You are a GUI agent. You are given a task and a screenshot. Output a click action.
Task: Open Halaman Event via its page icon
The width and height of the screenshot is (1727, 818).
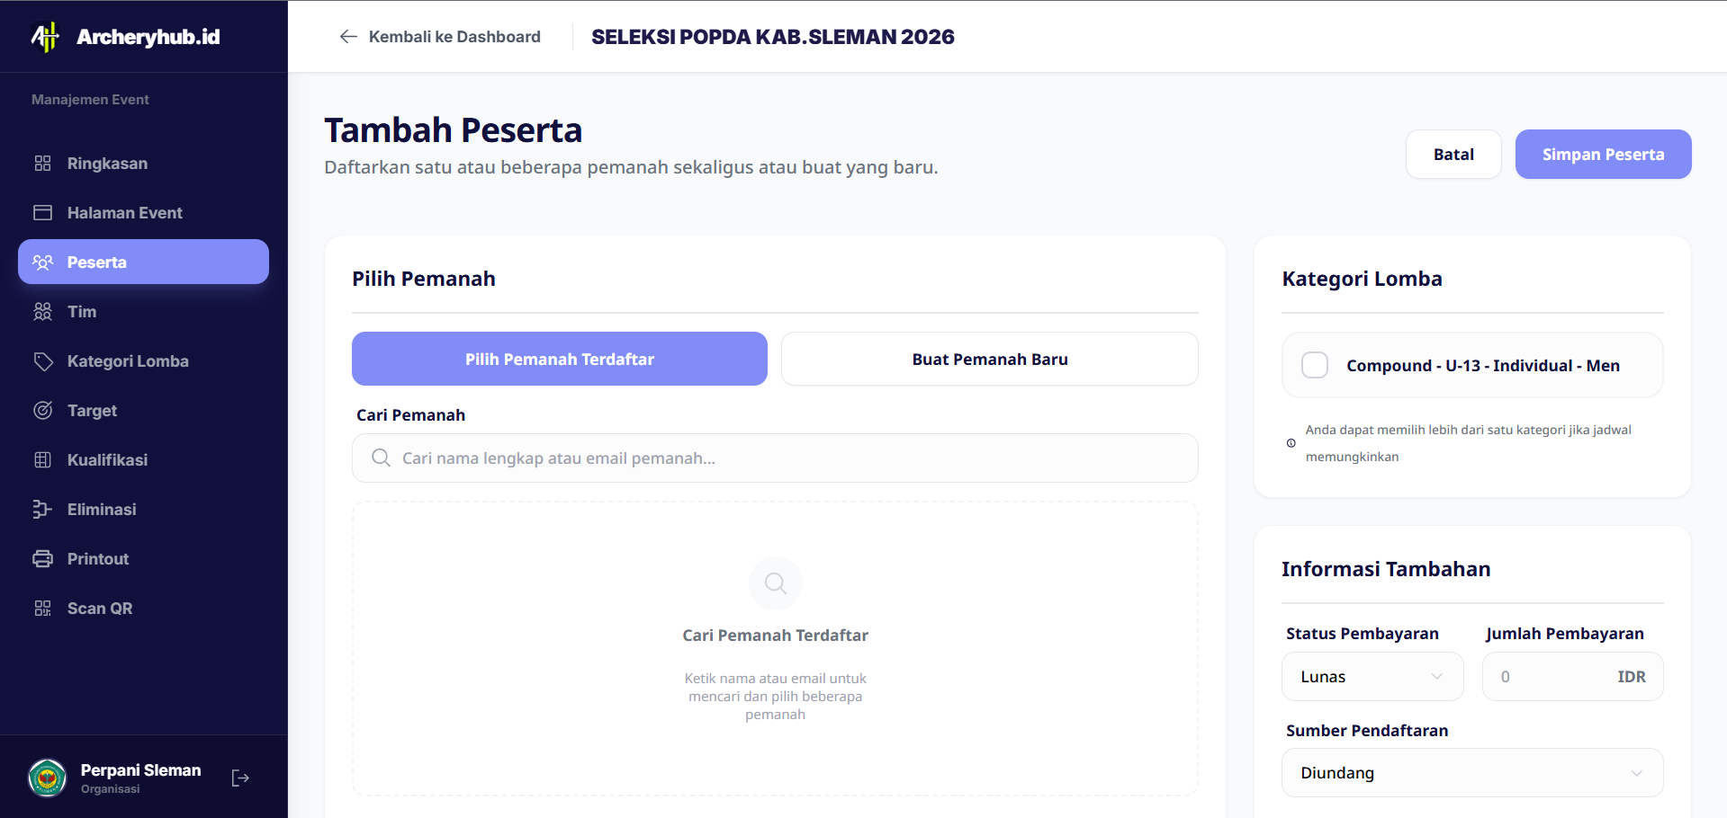click(42, 212)
